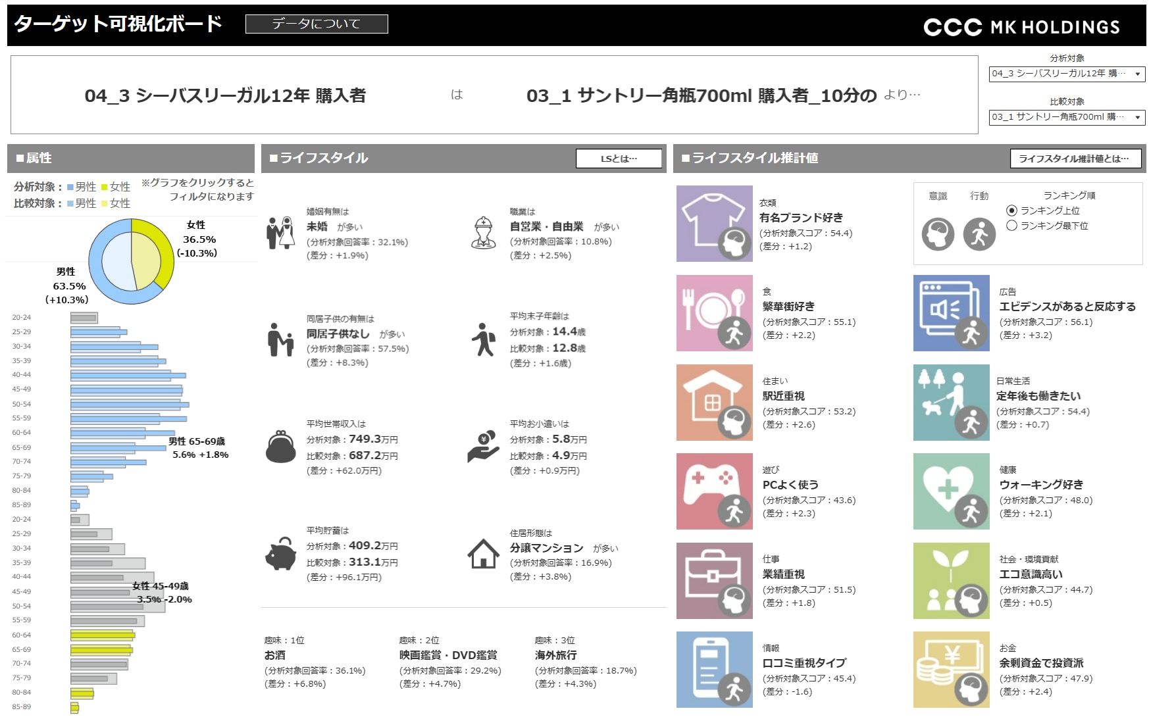The height and width of the screenshot is (717, 1149).
Task: Click the LSとは… button
Action: [x=619, y=159]
